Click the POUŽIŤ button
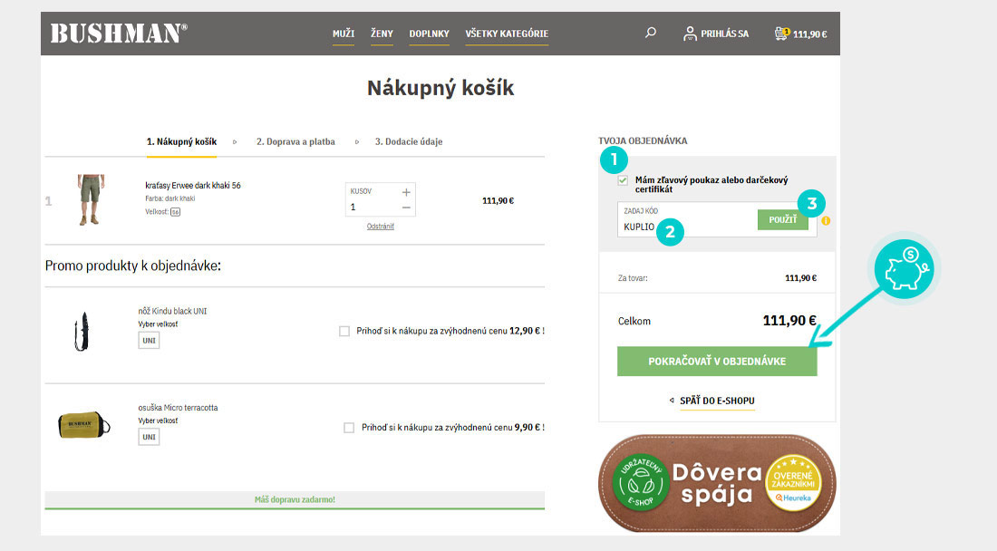The image size is (997, 551). tap(783, 220)
